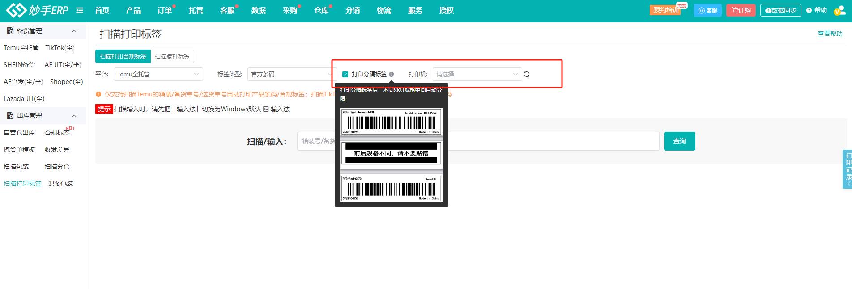The height and width of the screenshot is (289, 852).
Task: Open the 分销 menu
Action: (x=353, y=10)
